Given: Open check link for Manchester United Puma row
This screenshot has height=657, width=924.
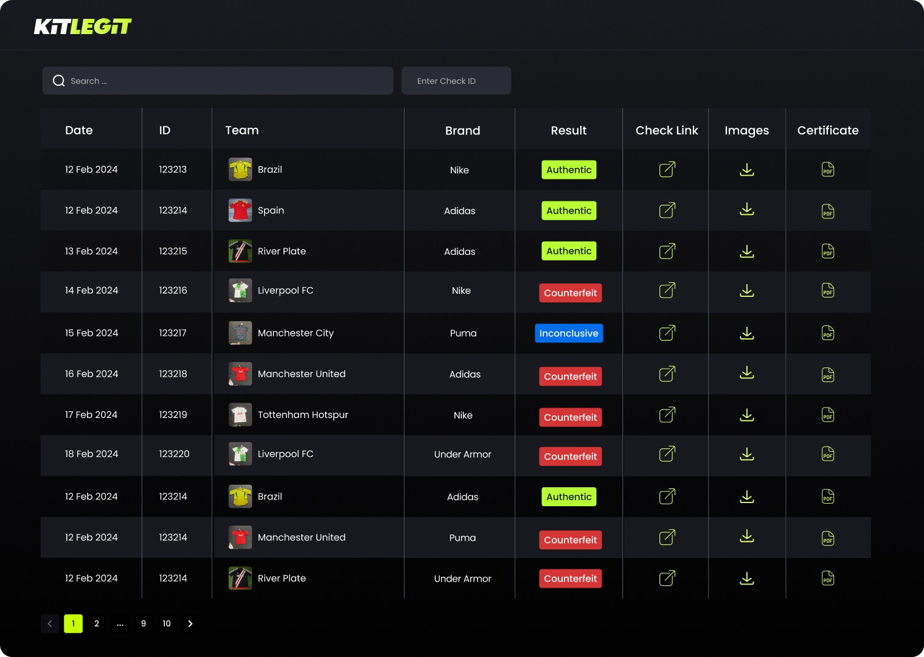Looking at the screenshot, I should [x=667, y=537].
